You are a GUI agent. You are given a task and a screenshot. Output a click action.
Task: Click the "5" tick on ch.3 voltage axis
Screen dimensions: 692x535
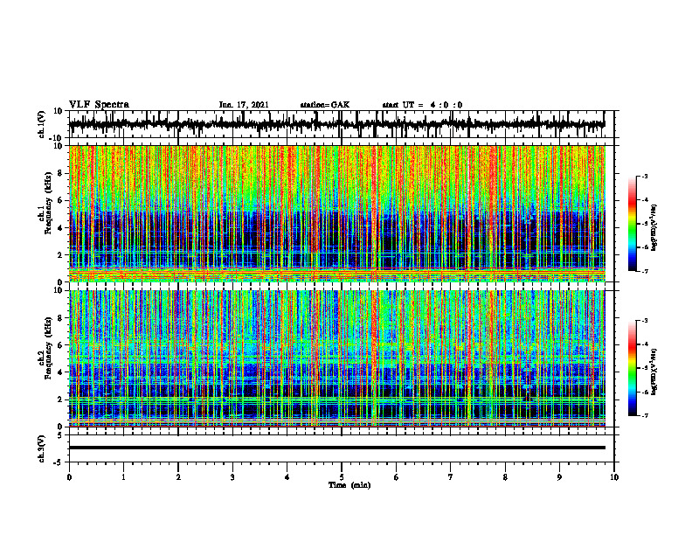pos(60,435)
